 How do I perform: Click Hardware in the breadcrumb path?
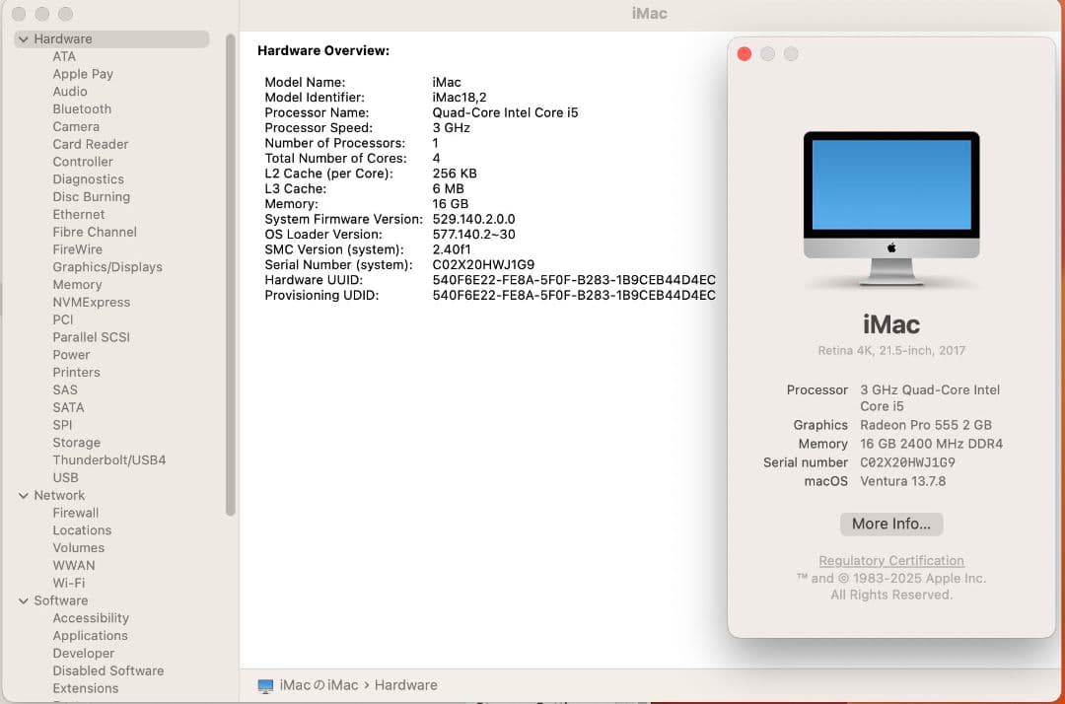tap(406, 684)
